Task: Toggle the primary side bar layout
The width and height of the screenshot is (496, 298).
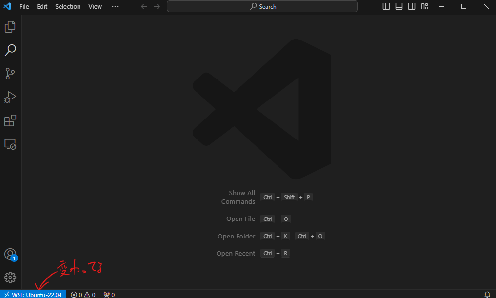Action: point(386,7)
